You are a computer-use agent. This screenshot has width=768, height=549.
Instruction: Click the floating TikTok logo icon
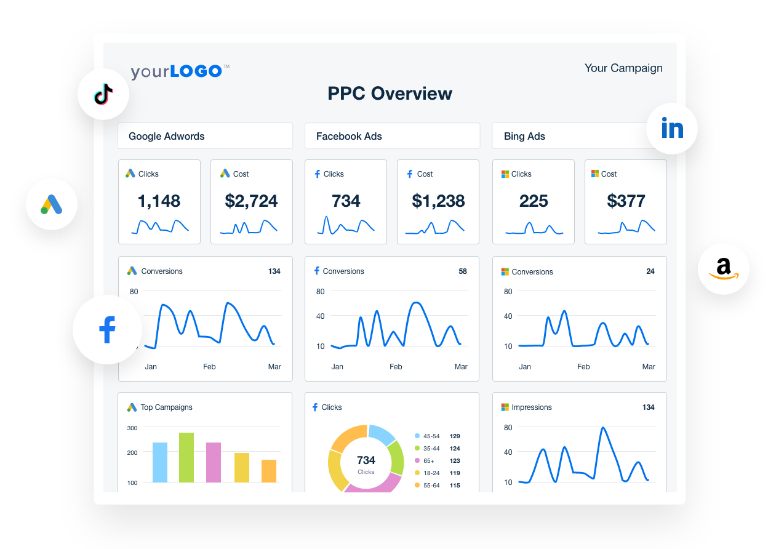pyautogui.click(x=103, y=94)
